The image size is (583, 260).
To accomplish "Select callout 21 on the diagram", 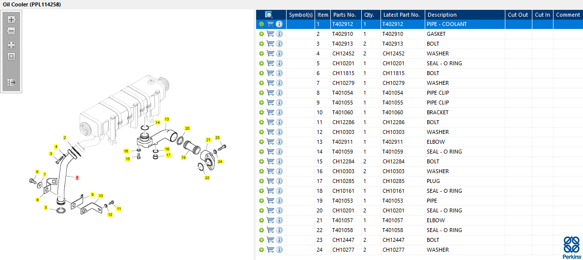I will [x=208, y=140].
